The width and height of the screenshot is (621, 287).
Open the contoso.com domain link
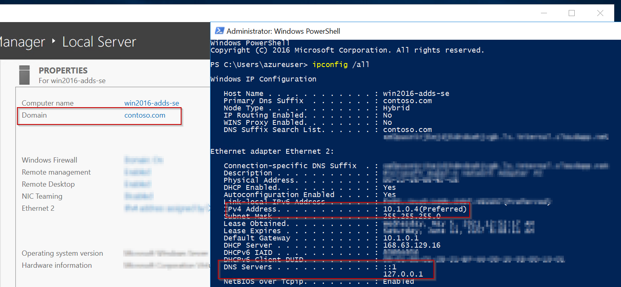pyautogui.click(x=145, y=115)
